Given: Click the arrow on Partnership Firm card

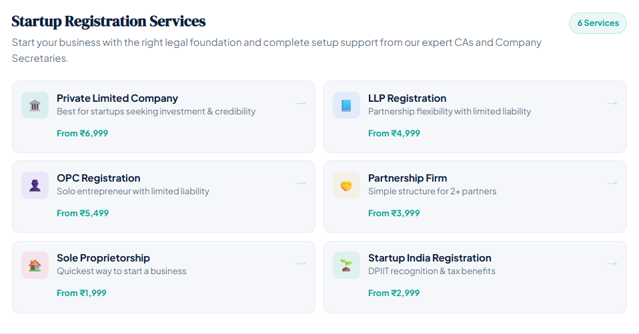Looking at the screenshot, I should click(612, 183).
